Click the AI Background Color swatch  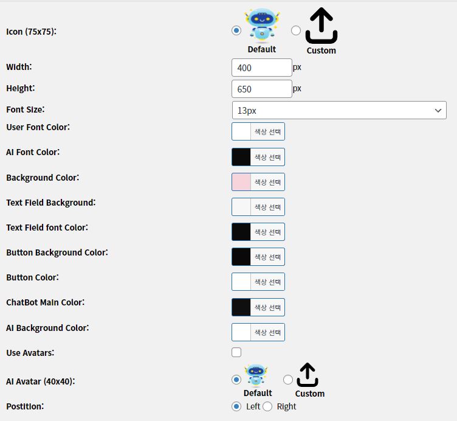tap(241, 332)
